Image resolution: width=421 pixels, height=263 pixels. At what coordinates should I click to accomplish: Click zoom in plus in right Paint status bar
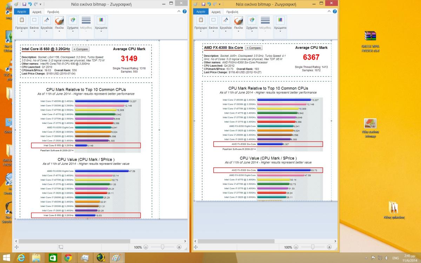[x=330, y=247]
